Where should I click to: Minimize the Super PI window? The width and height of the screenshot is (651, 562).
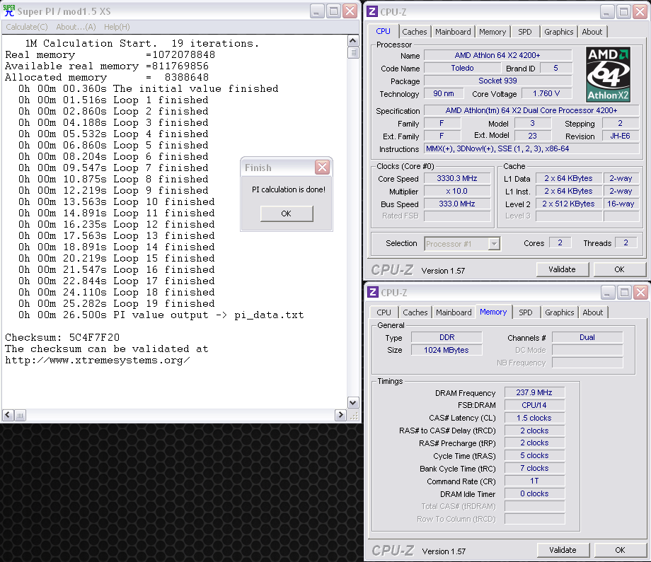click(317, 11)
